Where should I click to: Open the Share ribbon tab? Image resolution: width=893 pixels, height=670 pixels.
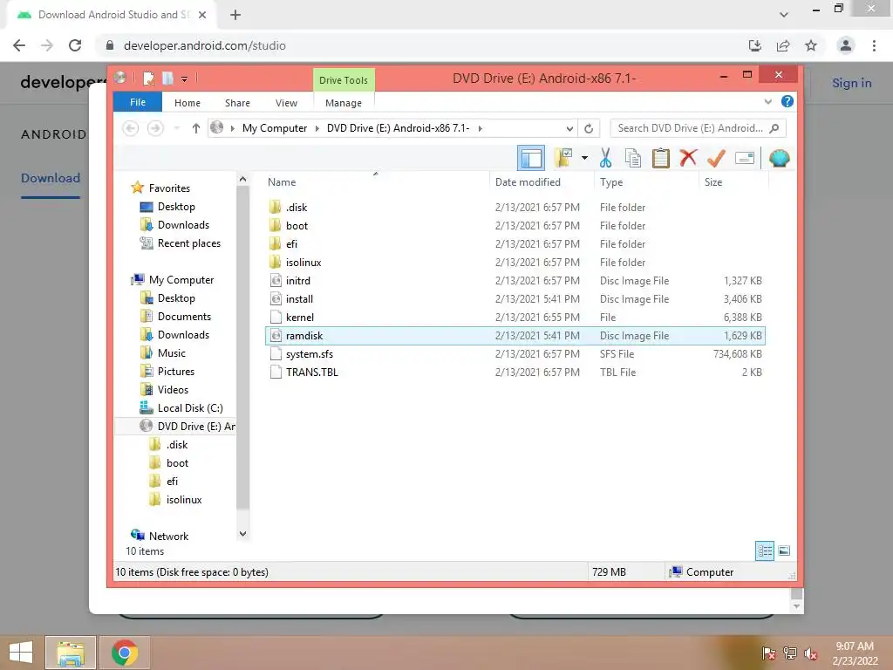(x=237, y=103)
